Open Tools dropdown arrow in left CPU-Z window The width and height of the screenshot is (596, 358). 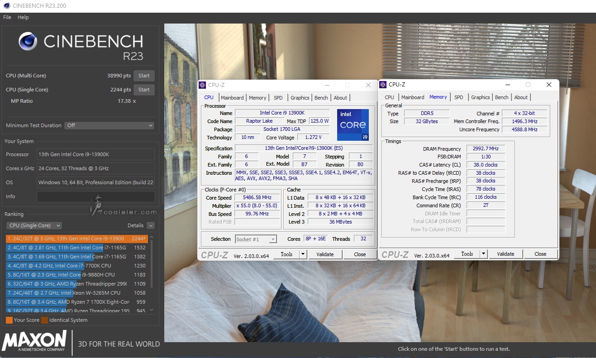[x=303, y=254]
